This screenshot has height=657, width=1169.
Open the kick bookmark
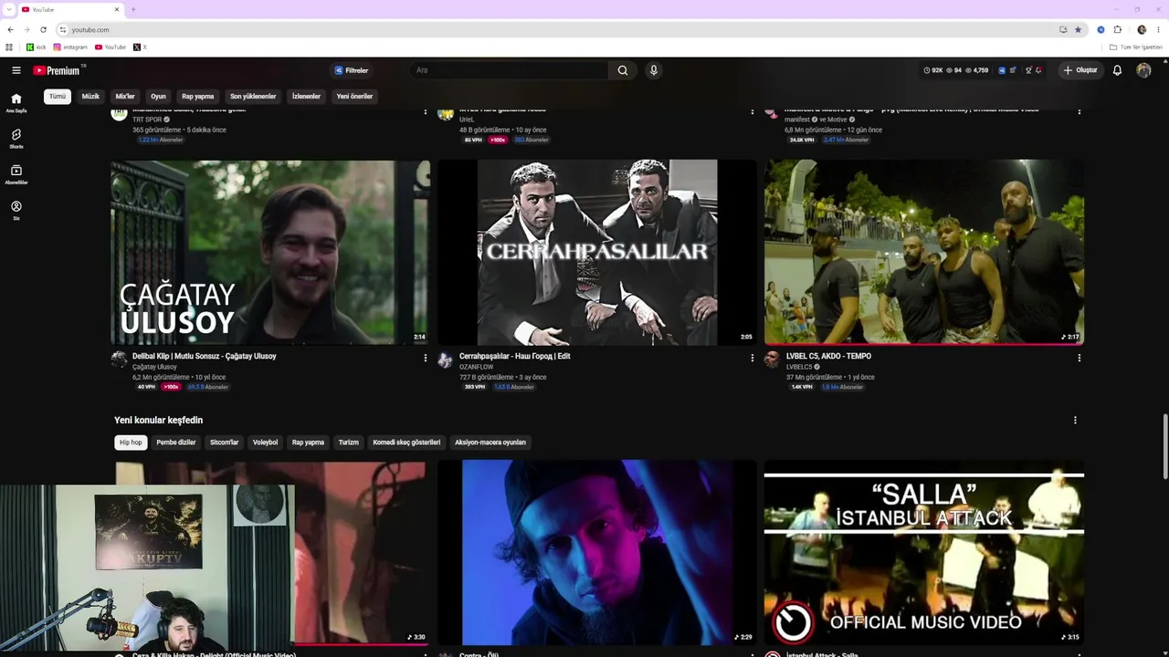(x=37, y=47)
